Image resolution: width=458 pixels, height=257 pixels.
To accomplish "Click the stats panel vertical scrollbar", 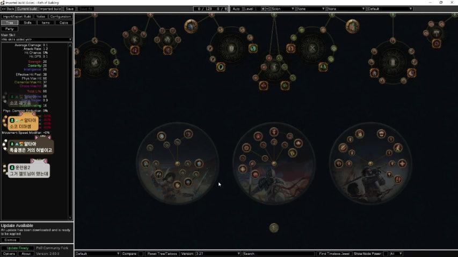I will point(71,128).
